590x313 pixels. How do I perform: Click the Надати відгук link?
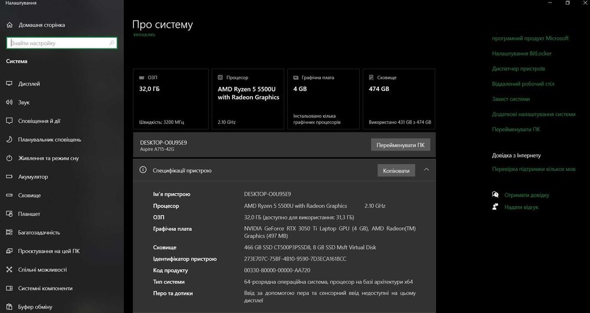(521, 207)
